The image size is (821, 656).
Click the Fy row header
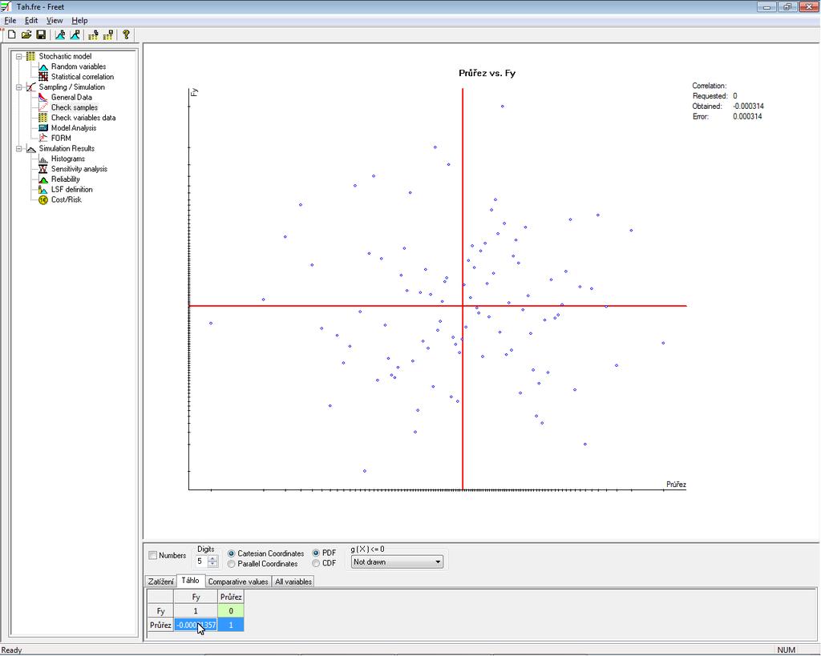160,611
